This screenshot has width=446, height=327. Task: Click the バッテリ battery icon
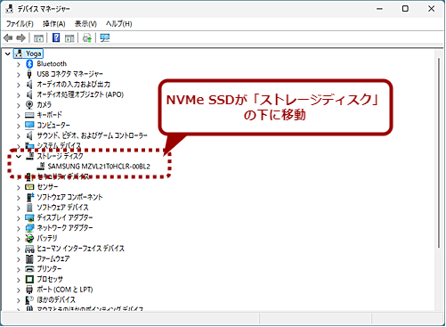[x=29, y=238]
